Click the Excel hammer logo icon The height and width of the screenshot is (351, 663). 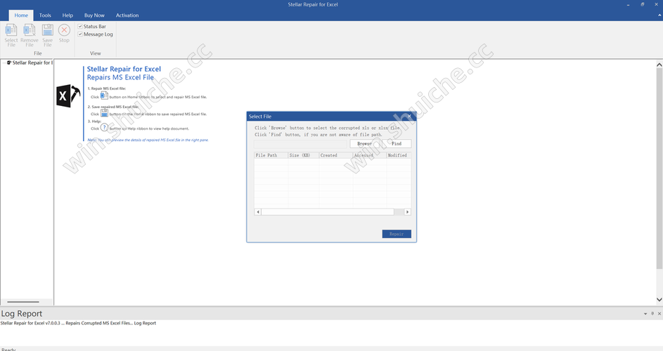point(67,96)
